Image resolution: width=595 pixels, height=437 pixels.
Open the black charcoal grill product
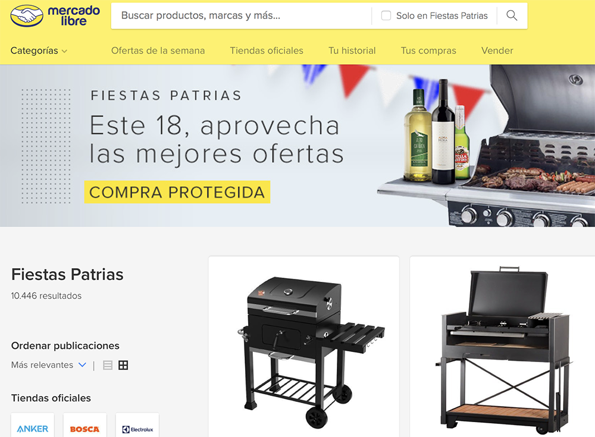click(x=312, y=351)
